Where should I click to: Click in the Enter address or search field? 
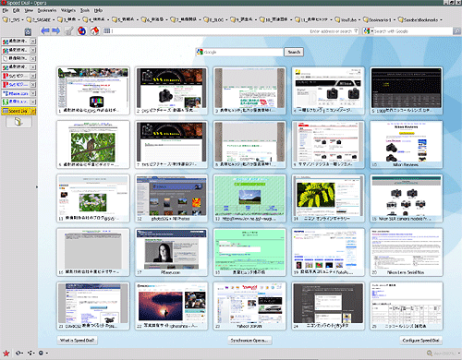[231, 31]
